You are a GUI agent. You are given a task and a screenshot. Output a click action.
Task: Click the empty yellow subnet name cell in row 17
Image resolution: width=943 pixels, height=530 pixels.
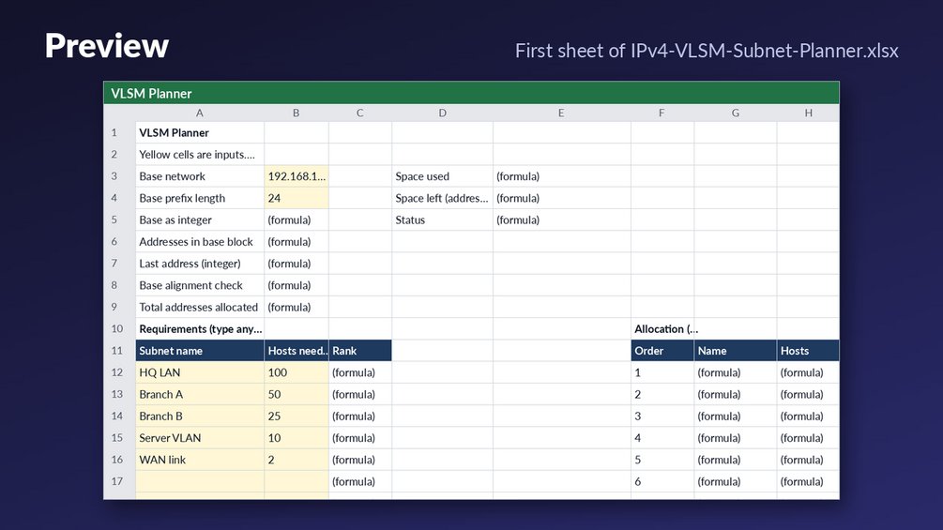tap(200, 481)
